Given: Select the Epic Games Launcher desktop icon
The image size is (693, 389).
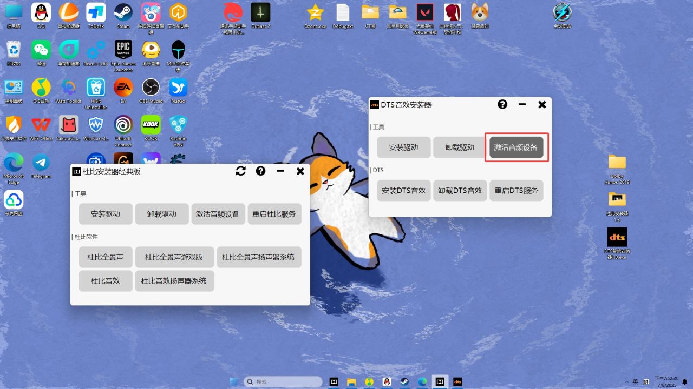Looking at the screenshot, I should (x=123, y=56).
